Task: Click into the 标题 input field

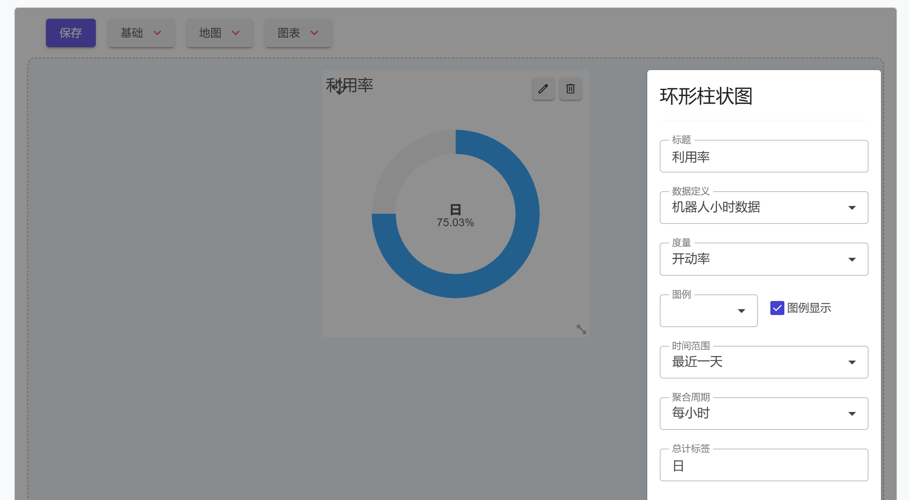Action: coord(764,157)
